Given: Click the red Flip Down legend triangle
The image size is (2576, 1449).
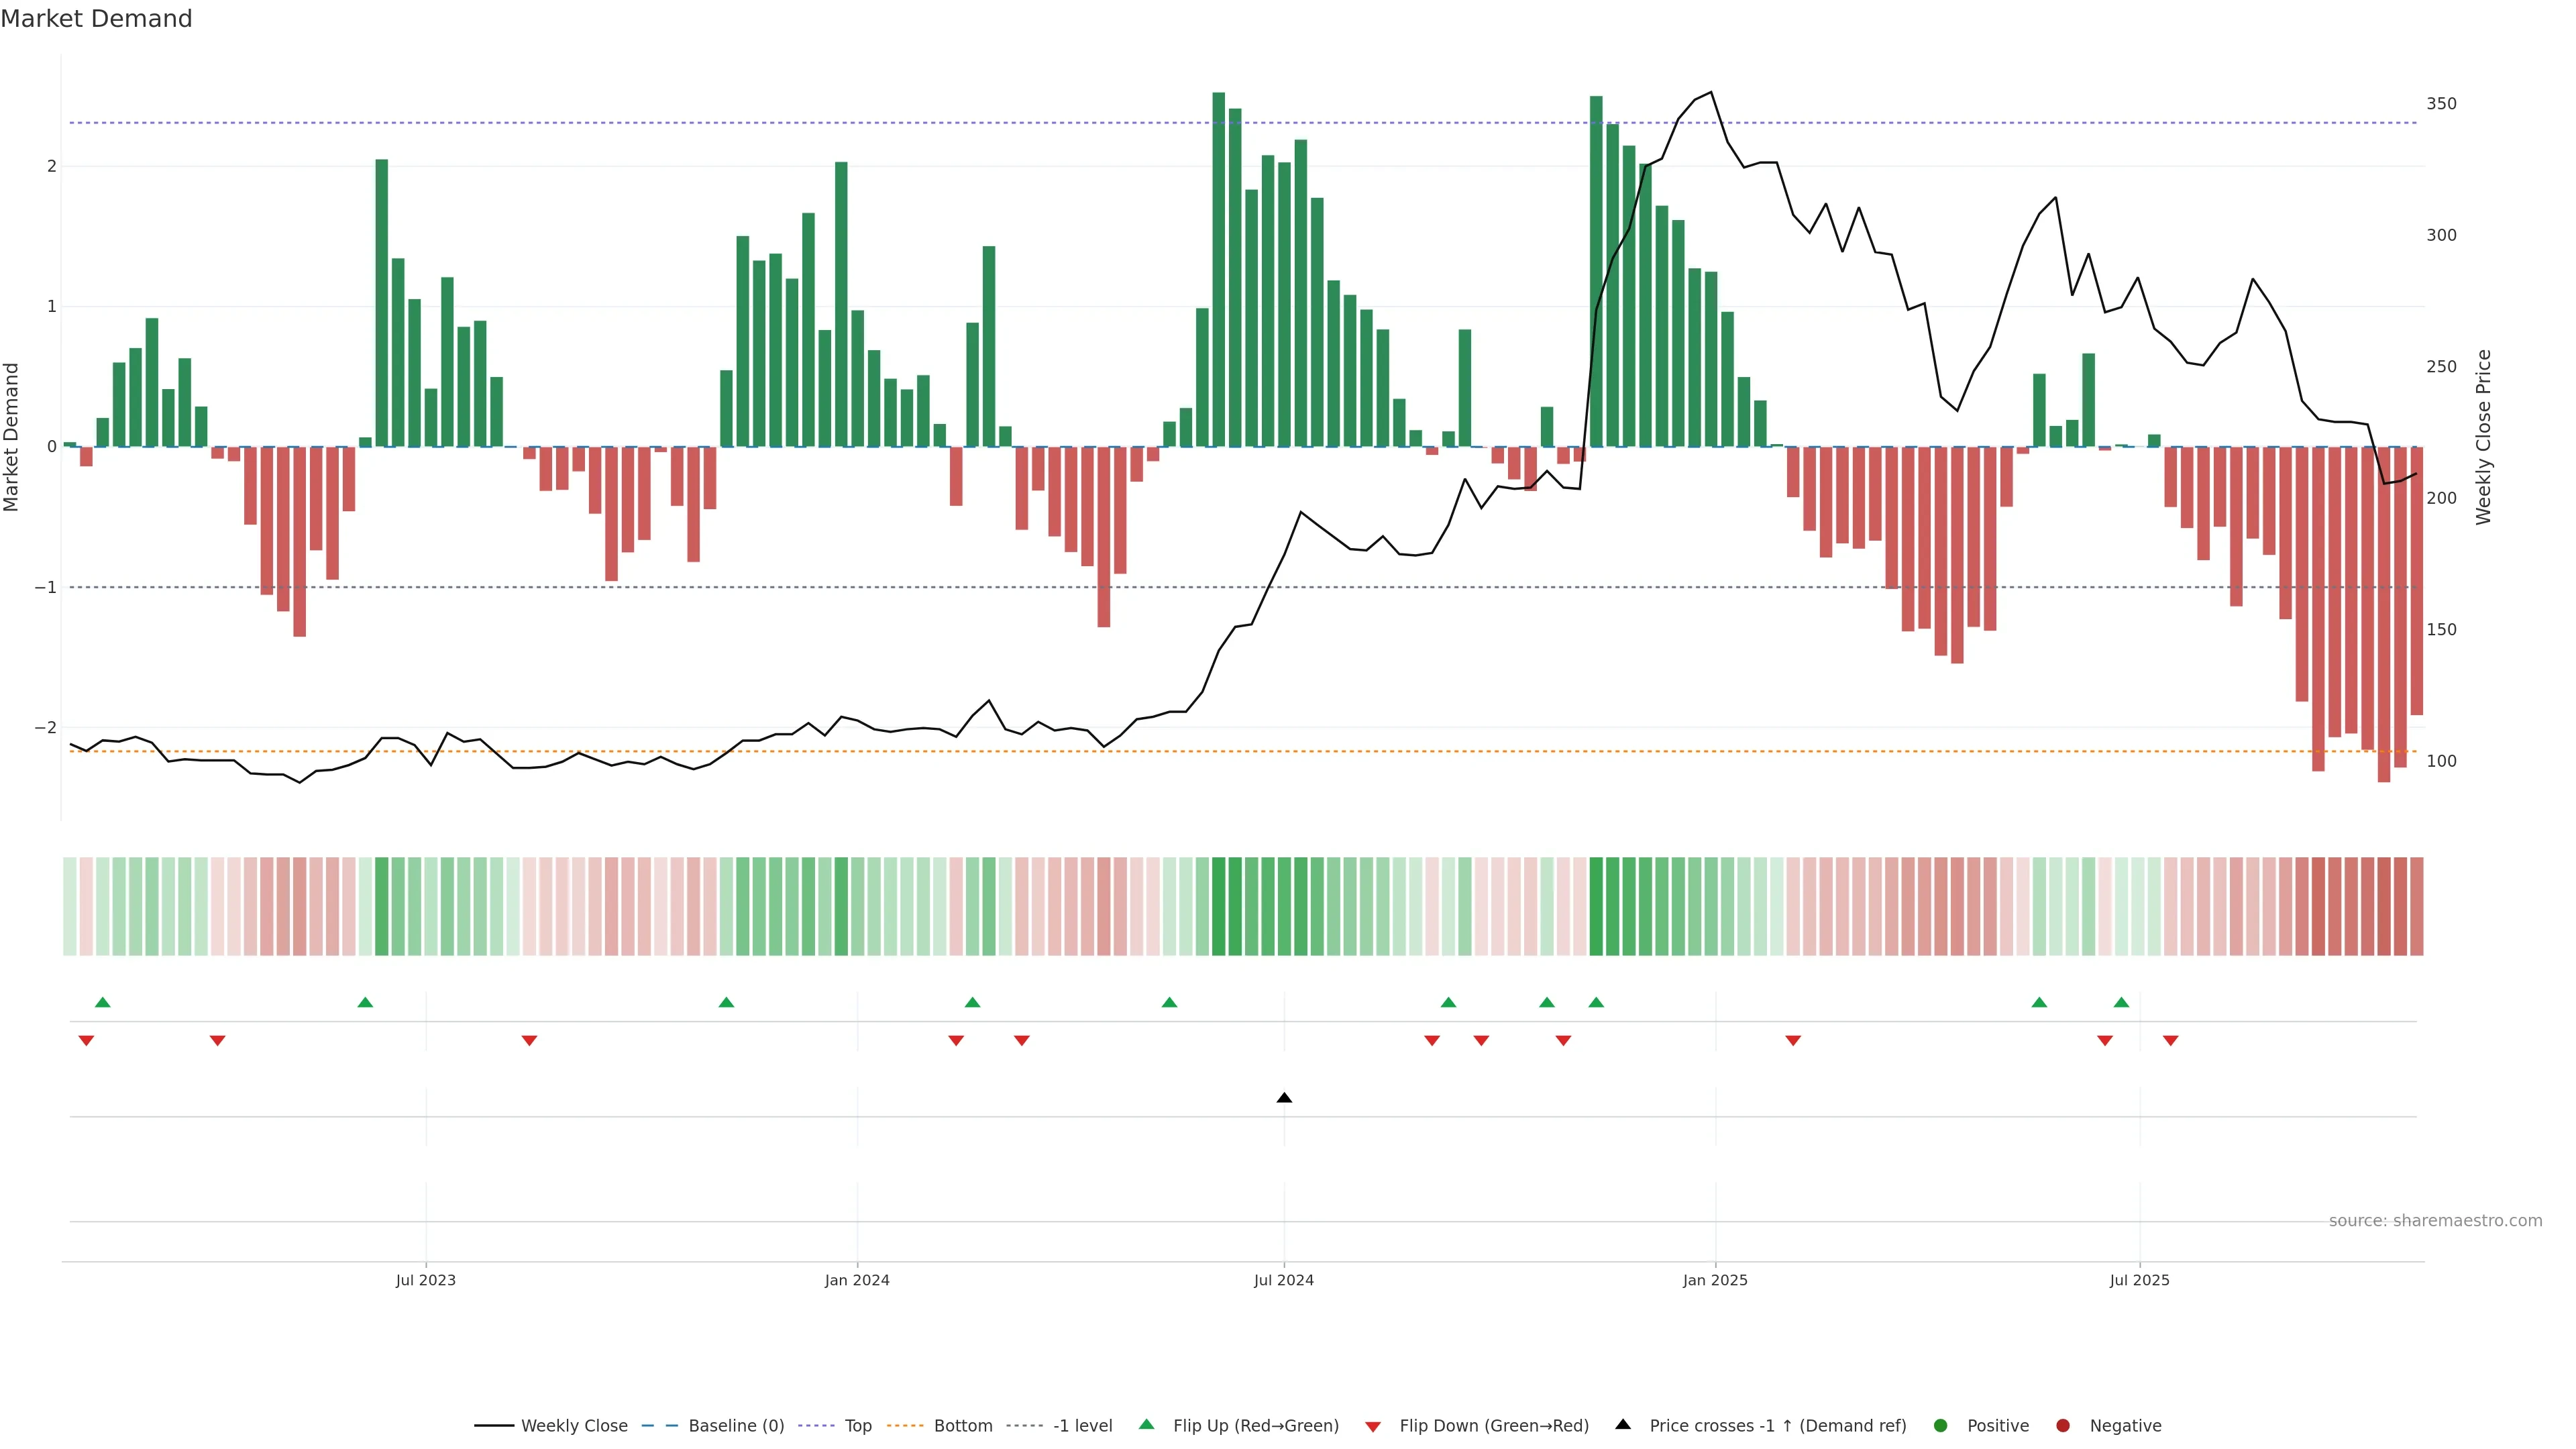Looking at the screenshot, I should (1373, 1426).
